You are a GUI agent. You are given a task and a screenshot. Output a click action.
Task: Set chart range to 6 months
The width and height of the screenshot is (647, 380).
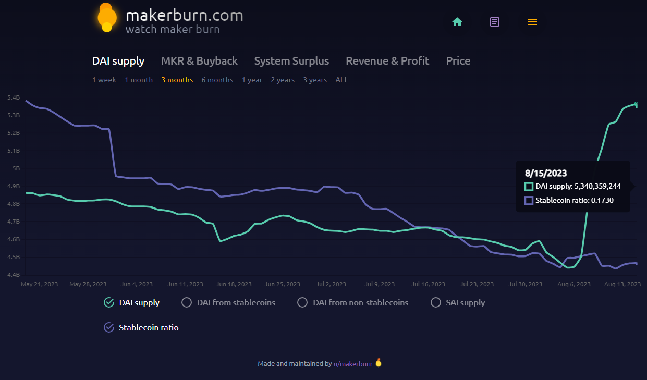217,80
